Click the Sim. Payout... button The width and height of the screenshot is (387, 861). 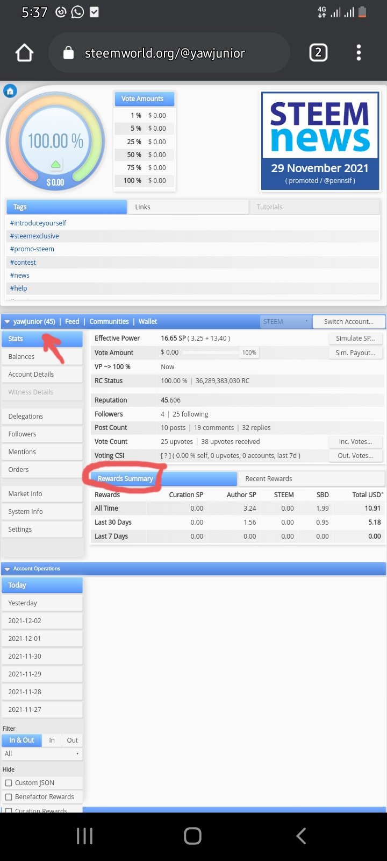pyautogui.click(x=355, y=352)
